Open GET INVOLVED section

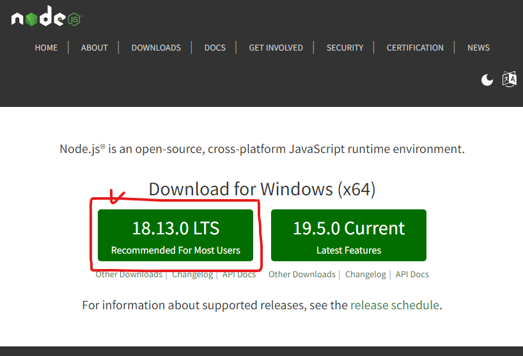(276, 48)
